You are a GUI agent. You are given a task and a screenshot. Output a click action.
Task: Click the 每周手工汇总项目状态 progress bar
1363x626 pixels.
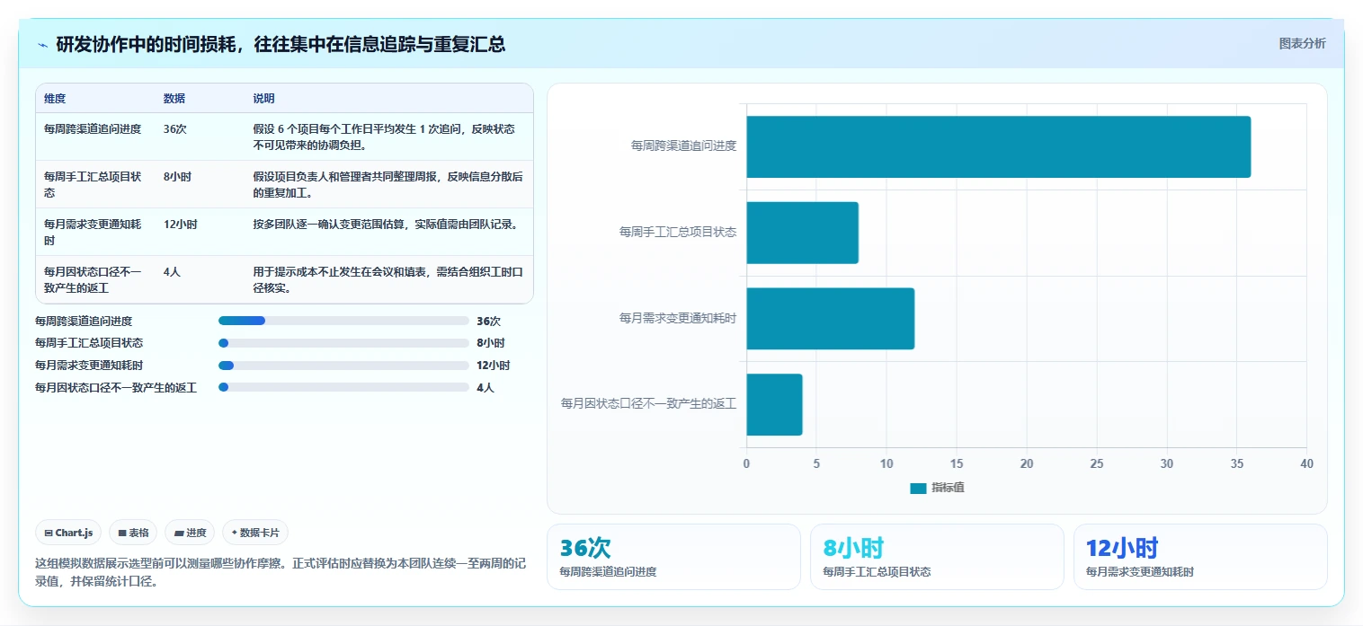click(343, 343)
